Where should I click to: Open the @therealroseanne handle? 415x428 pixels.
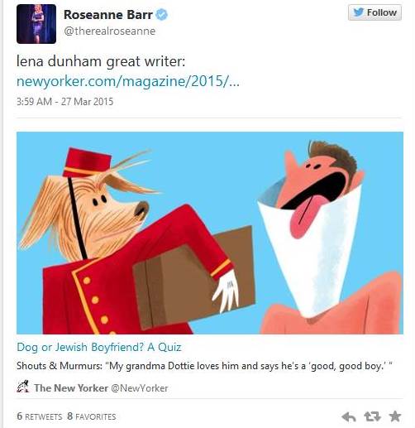(x=110, y=31)
